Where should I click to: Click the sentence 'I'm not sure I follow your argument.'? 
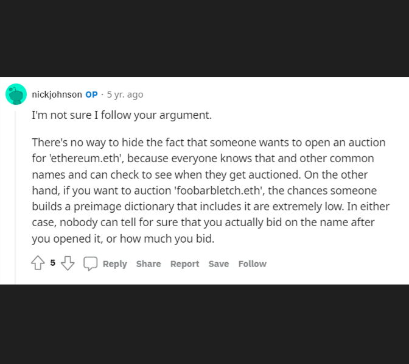[122, 115]
